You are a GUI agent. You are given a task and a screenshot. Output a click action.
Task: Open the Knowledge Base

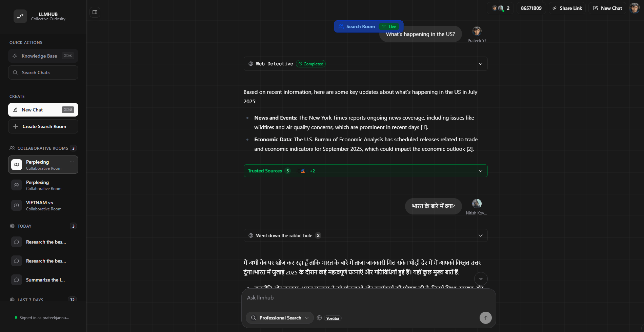[43, 56]
